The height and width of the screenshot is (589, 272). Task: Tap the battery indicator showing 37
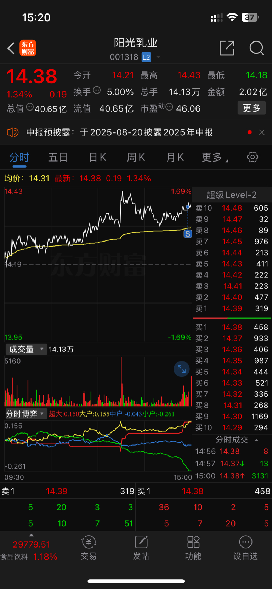(250, 17)
